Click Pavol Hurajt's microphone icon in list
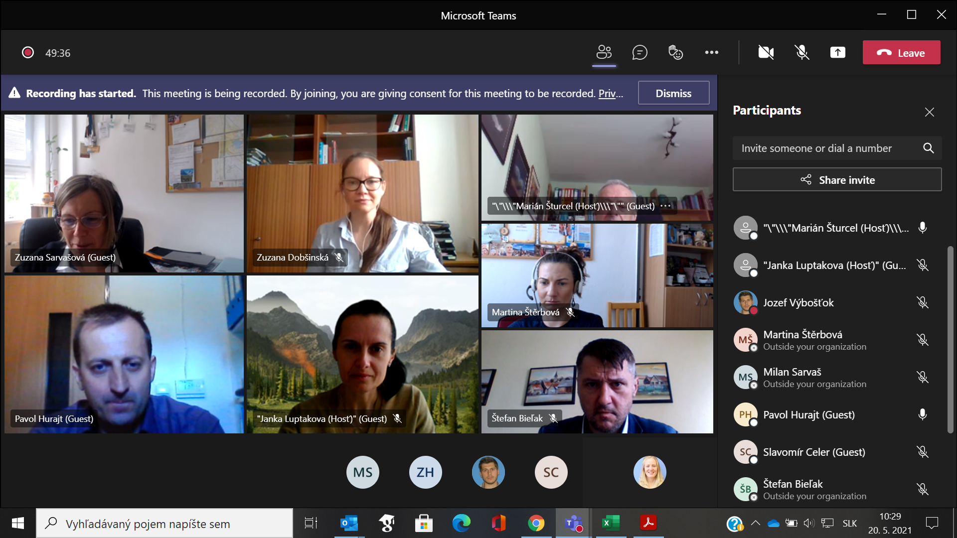The height and width of the screenshot is (538, 957). pos(922,414)
